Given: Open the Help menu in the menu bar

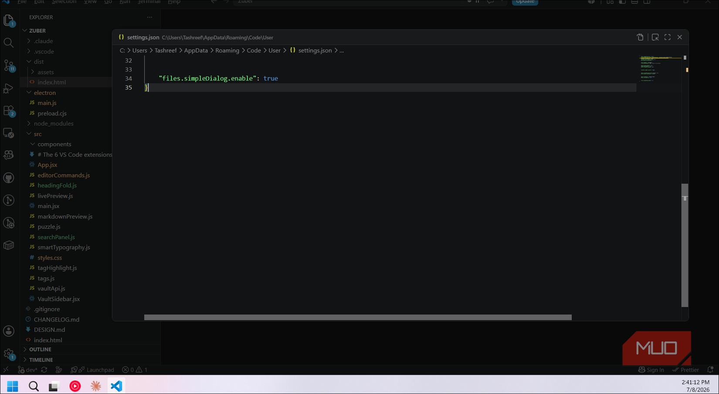Looking at the screenshot, I should (x=174, y=2).
